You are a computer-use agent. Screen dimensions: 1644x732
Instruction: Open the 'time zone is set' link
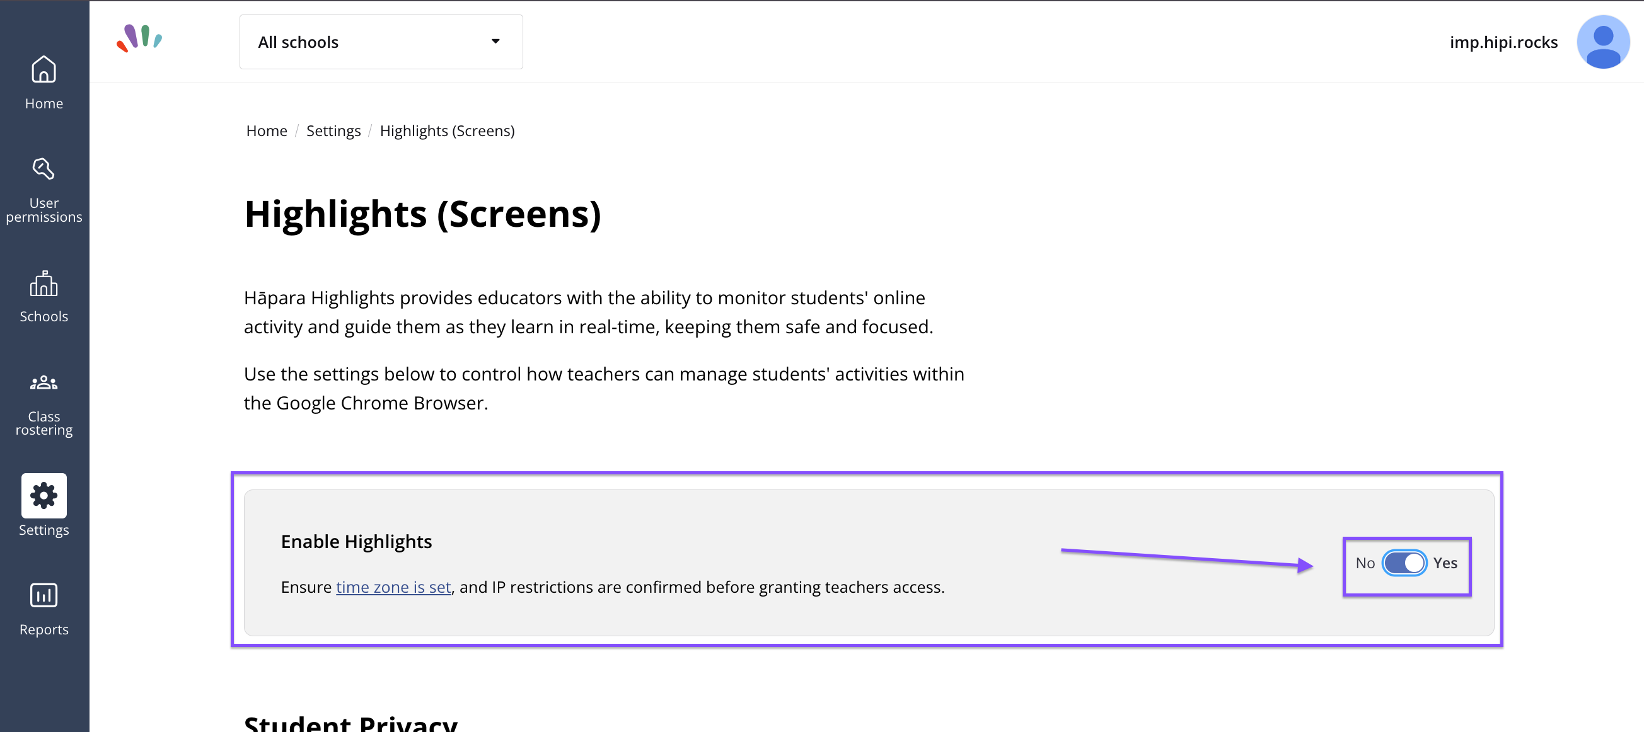click(x=393, y=586)
